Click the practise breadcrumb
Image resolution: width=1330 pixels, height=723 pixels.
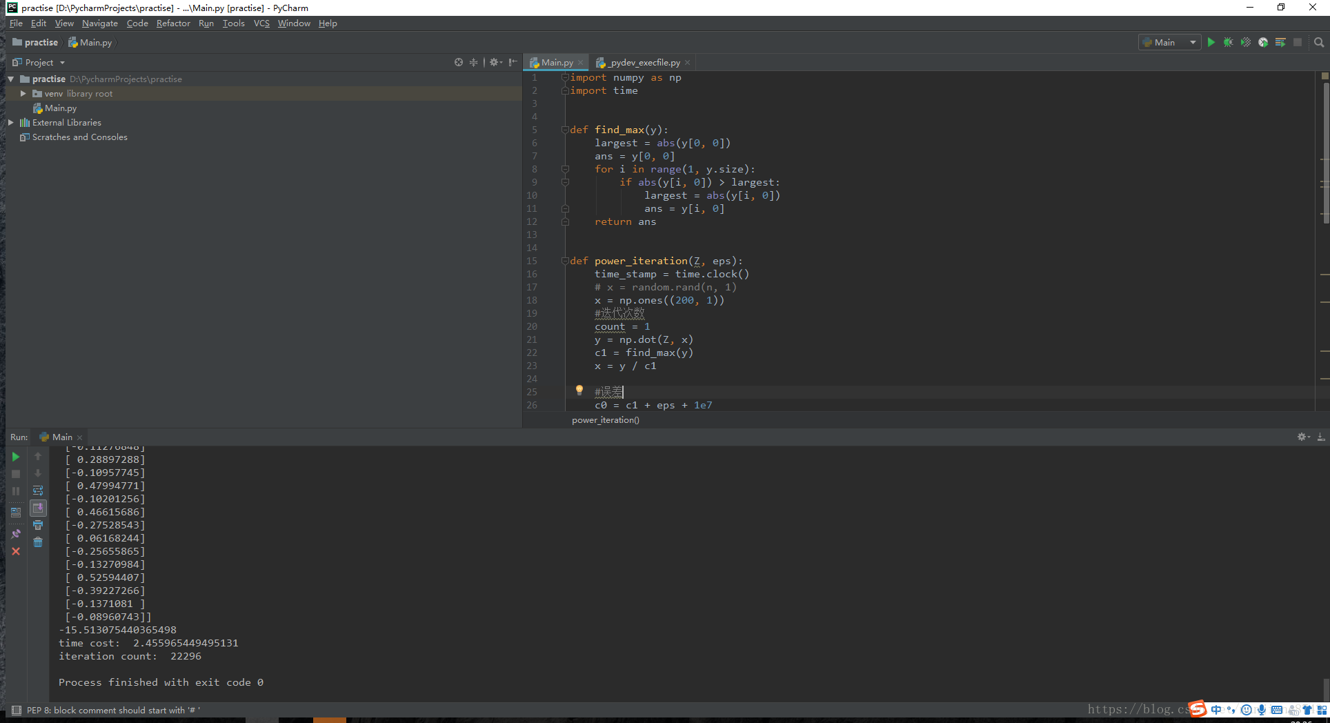(35, 43)
